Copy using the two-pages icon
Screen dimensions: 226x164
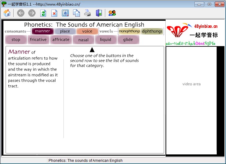pos(76,13)
